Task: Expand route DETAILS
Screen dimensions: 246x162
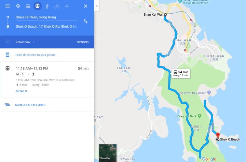Action: (x=21, y=91)
